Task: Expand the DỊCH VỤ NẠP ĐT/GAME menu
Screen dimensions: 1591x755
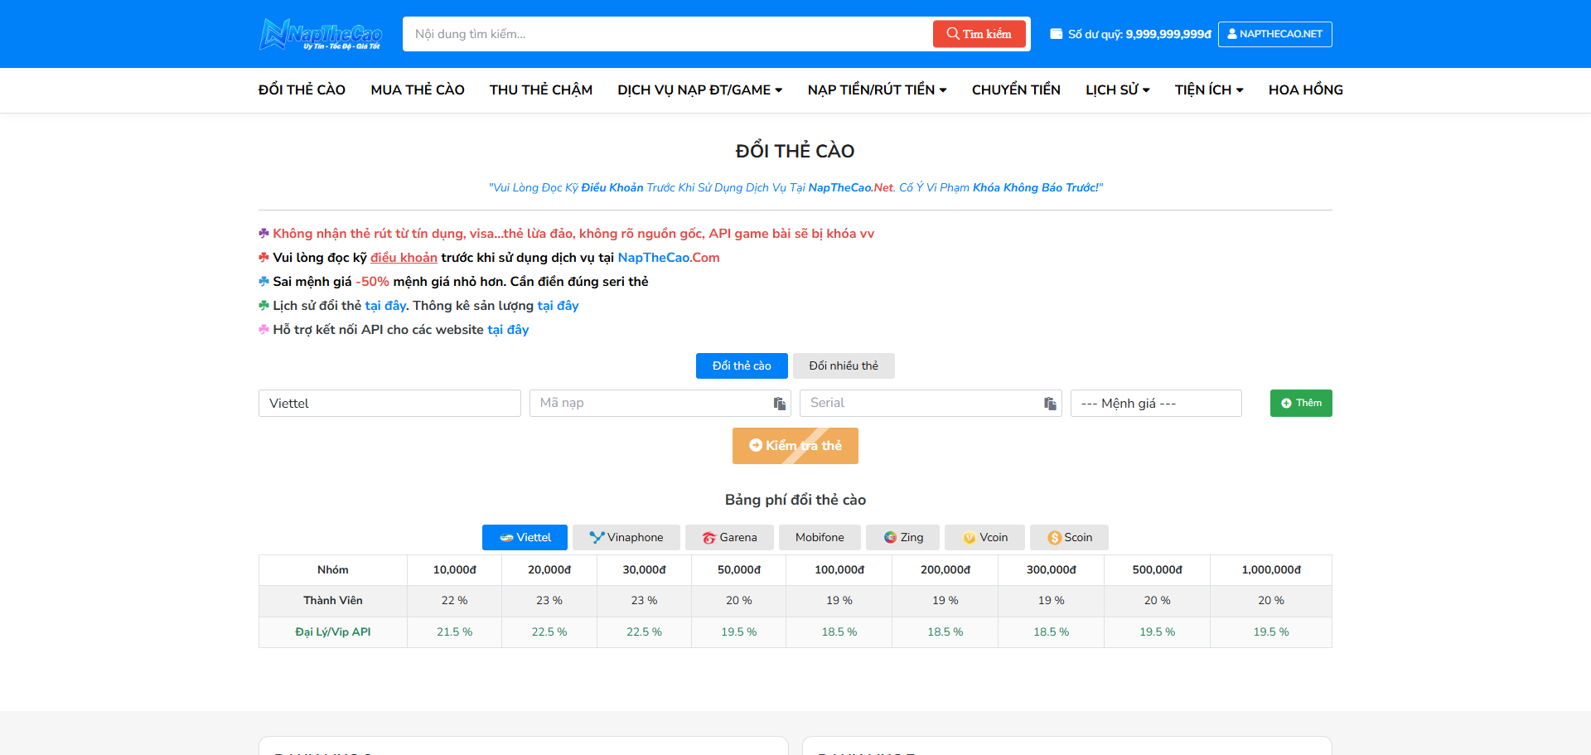Action: (700, 90)
